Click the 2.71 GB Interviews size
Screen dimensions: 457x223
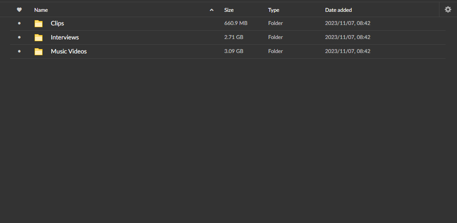pyautogui.click(x=234, y=37)
